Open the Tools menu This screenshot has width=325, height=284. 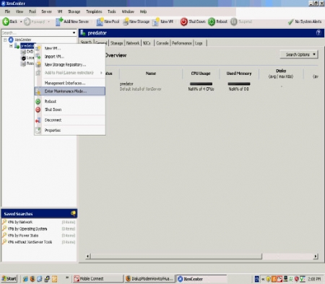112,12
